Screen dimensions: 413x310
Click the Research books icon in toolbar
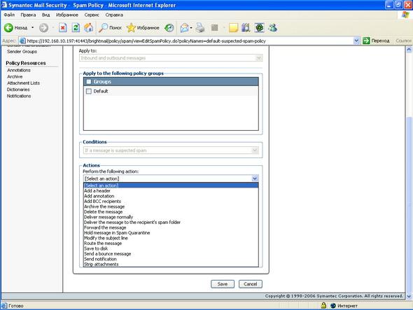click(246, 28)
